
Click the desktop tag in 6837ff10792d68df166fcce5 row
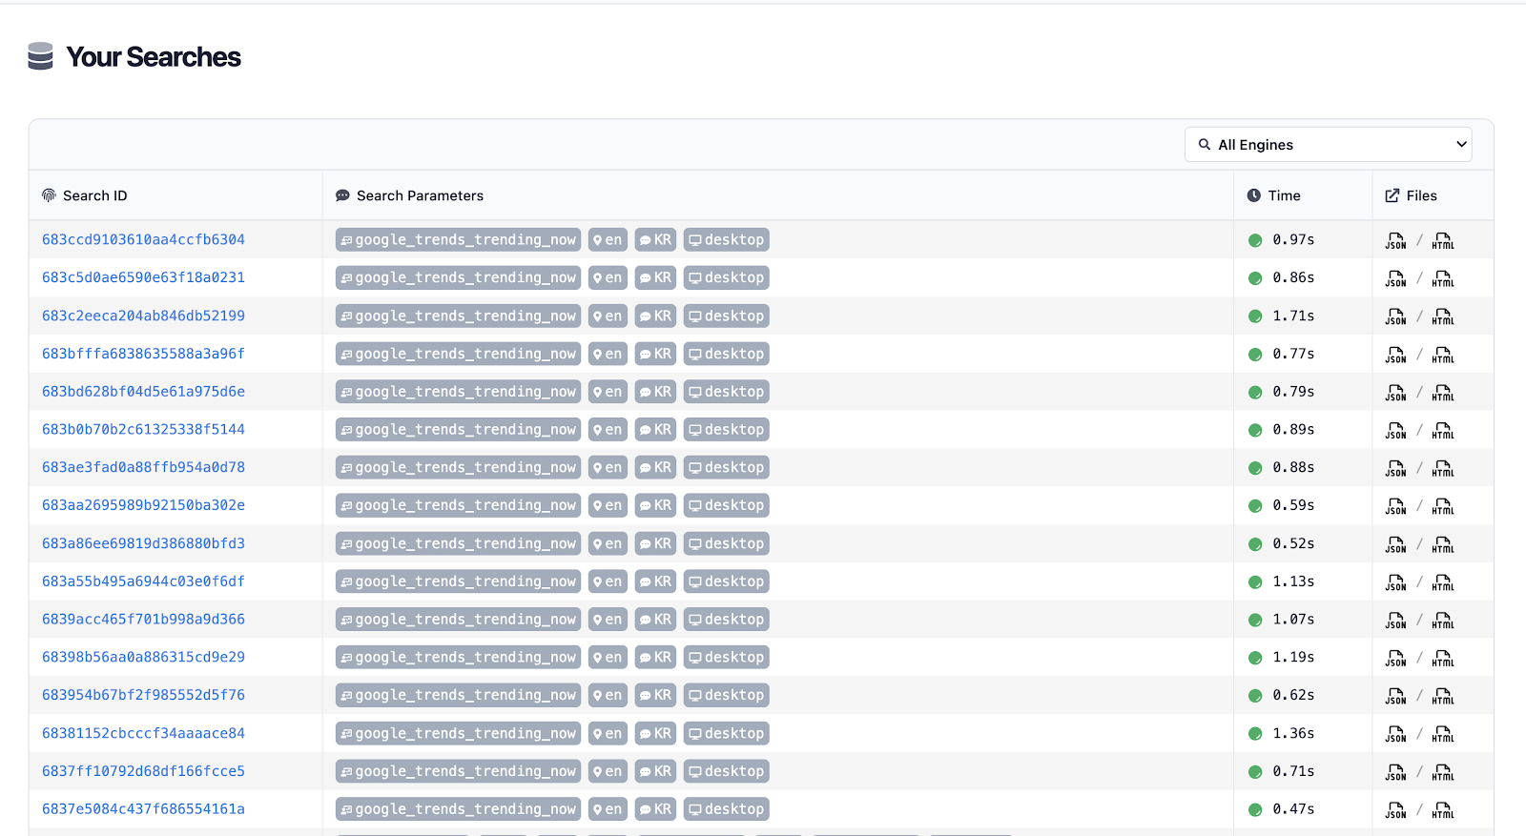tap(726, 771)
